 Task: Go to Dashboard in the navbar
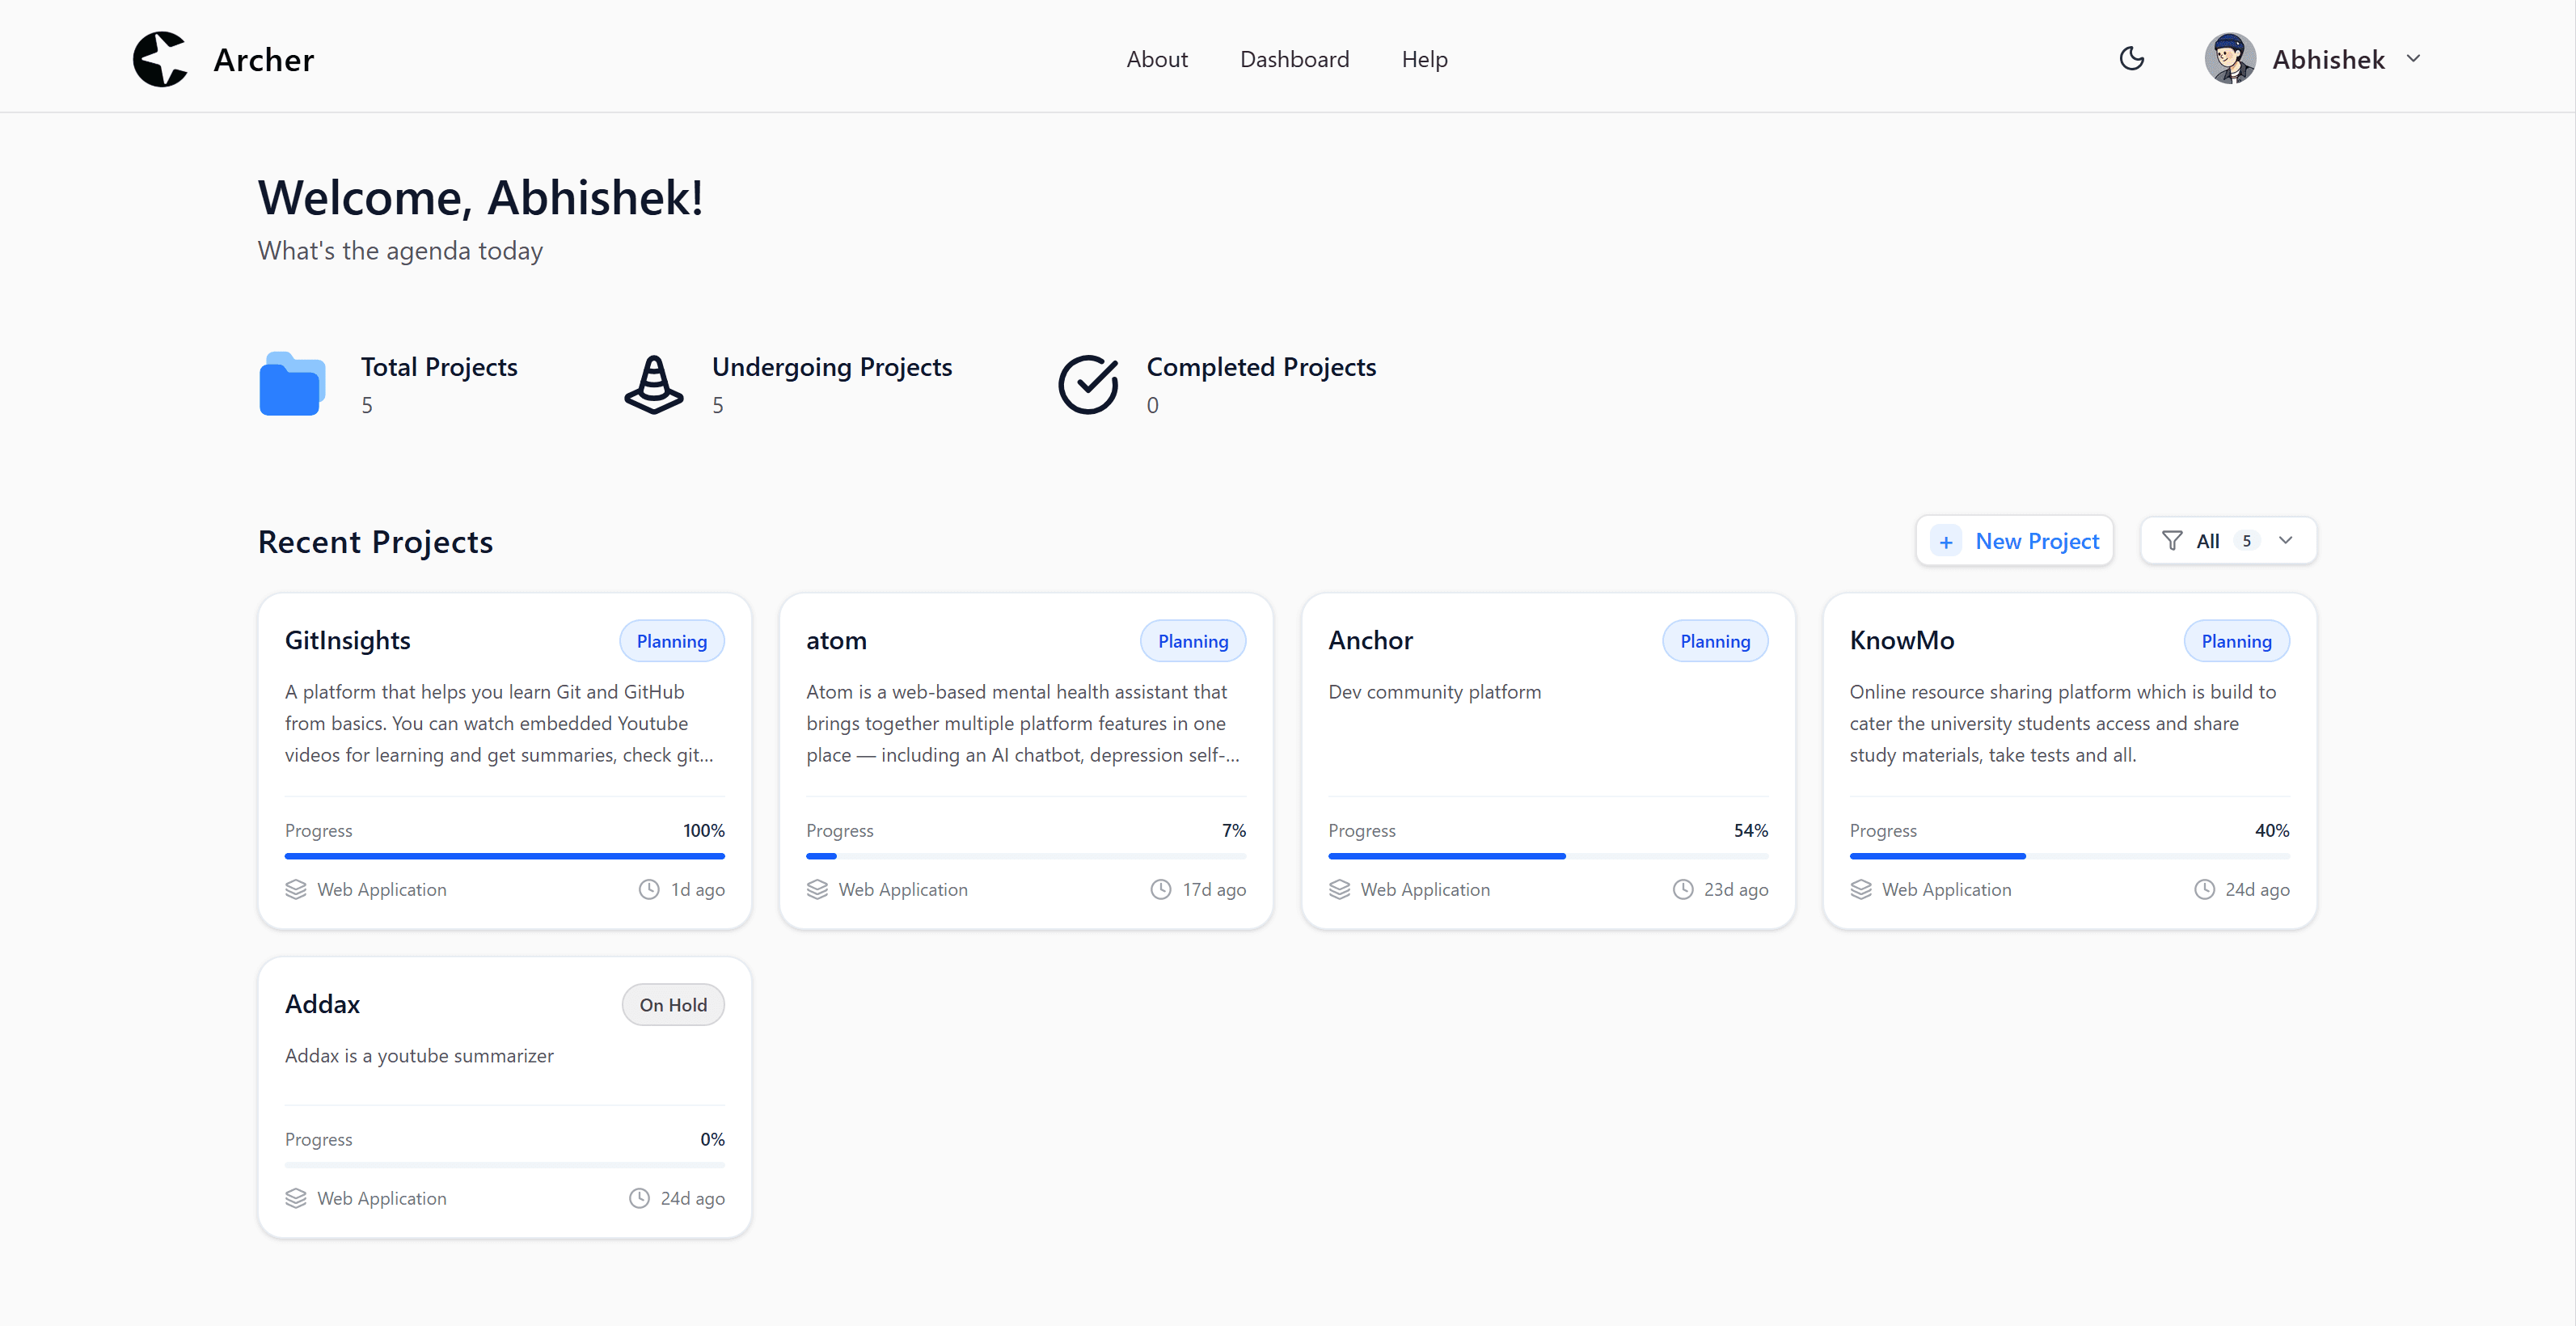click(1294, 59)
